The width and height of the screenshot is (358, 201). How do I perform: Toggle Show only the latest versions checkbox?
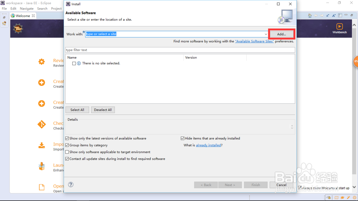[67, 138]
